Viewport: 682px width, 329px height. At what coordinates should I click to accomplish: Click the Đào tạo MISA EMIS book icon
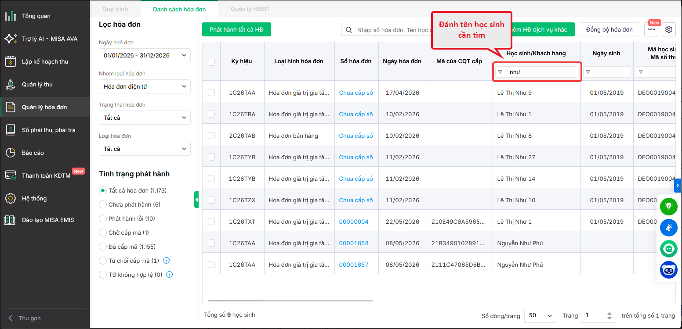coord(11,220)
